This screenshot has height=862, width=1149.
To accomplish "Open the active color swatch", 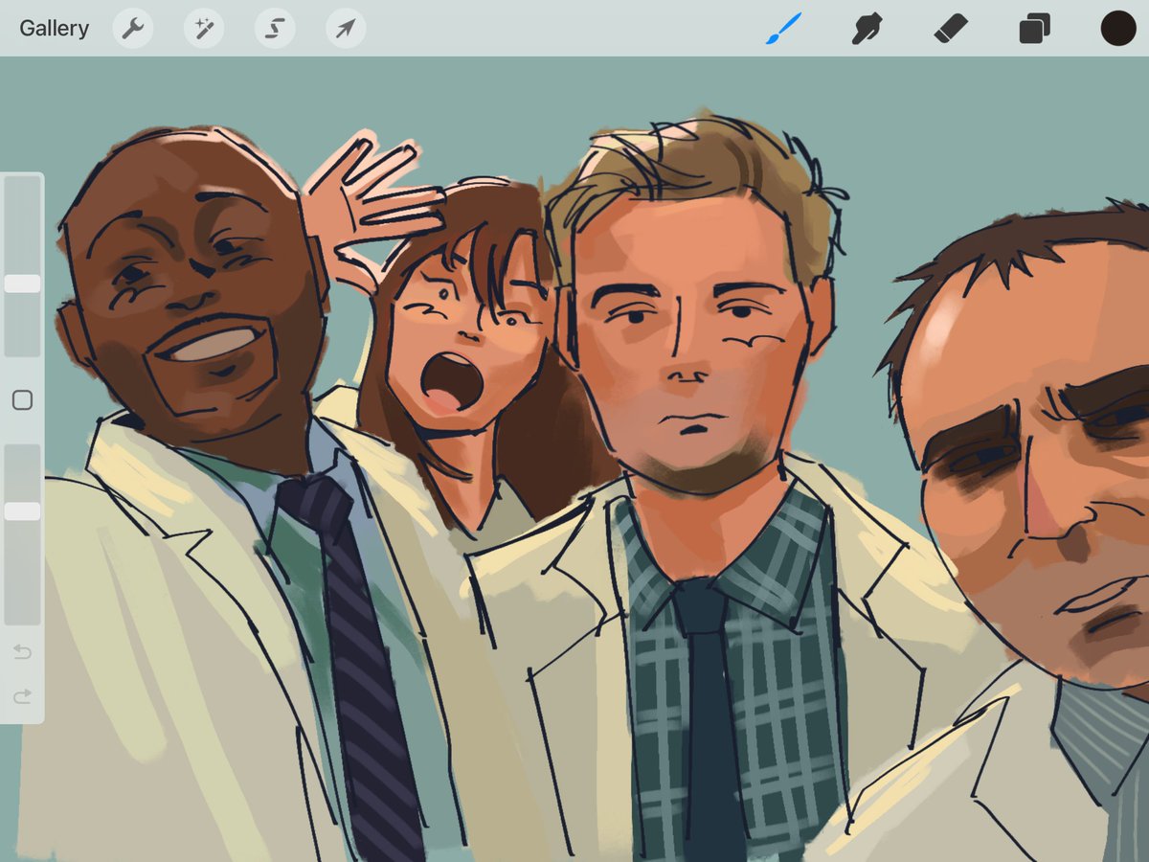I will tap(1117, 29).
